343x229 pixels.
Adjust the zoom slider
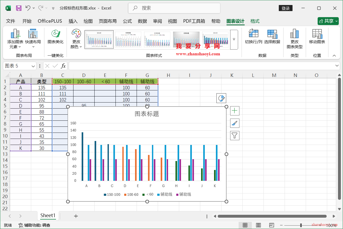pos(301,225)
